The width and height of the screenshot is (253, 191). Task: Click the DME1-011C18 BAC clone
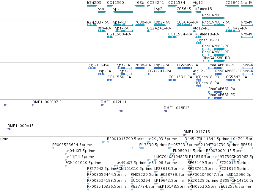pos(218,135)
